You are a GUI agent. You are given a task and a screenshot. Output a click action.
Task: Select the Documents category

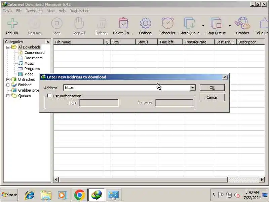tap(33, 58)
